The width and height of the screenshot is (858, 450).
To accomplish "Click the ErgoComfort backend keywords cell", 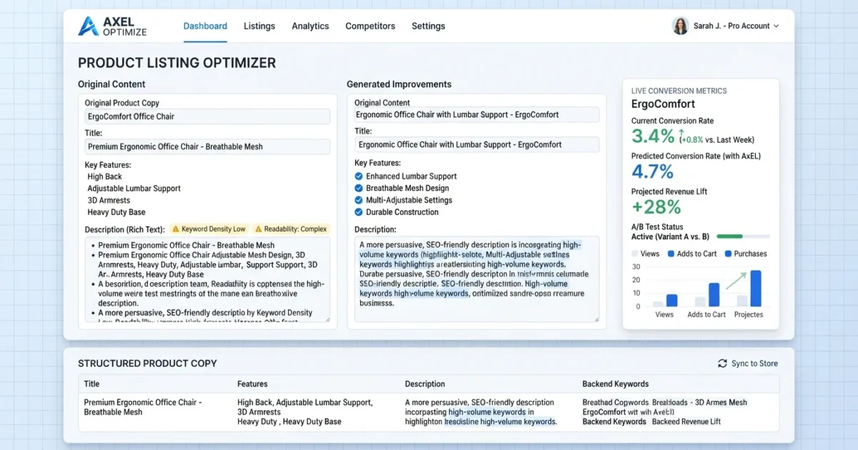I will (x=665, y=412).
